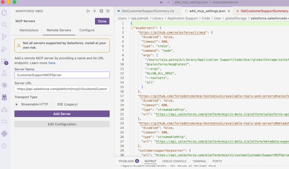The image size is (289, 169).
Task: Open Extensions icon with badge
Action: [x=5, y=61]
